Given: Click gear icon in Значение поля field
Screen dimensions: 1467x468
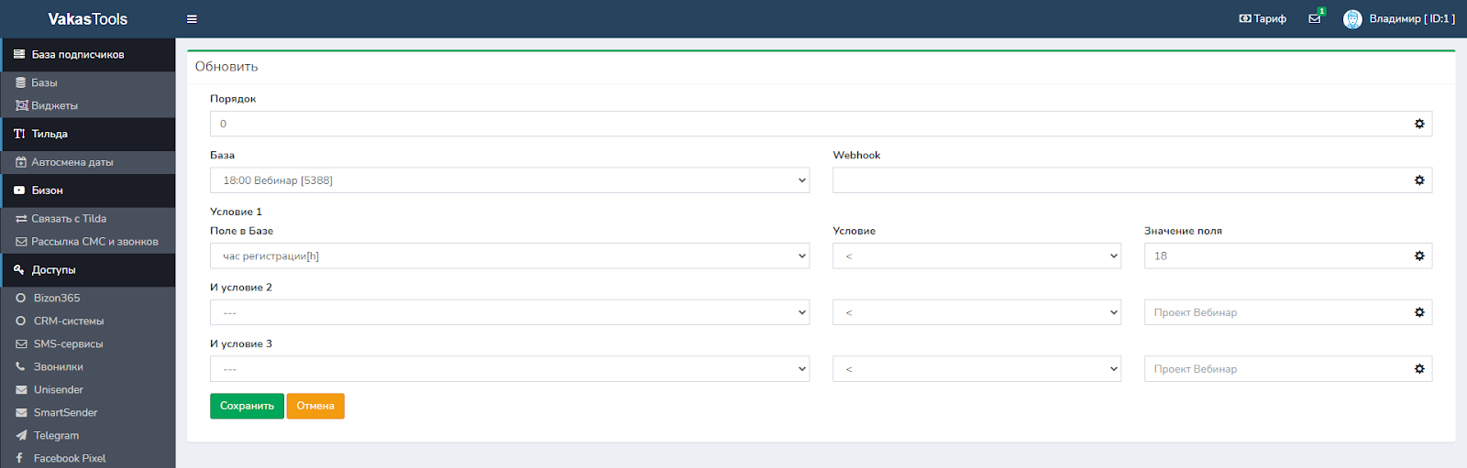Looking at the screenshot, I should 1419,256.
